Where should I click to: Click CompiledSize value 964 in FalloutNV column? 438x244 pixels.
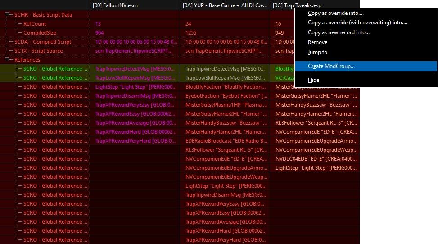pyautogui.click(x=99, y=33)
